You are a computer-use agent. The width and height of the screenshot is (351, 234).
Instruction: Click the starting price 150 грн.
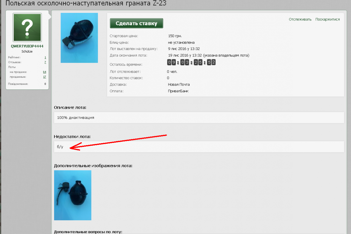pyautogui.click(x=175, y=36)
